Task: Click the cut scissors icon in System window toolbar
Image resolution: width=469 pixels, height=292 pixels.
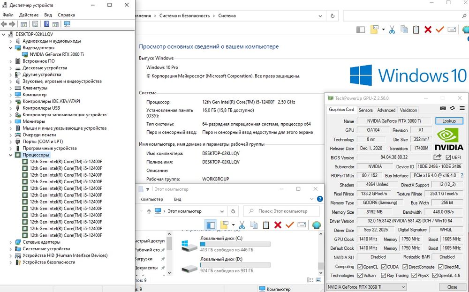Action: (392, 29)
